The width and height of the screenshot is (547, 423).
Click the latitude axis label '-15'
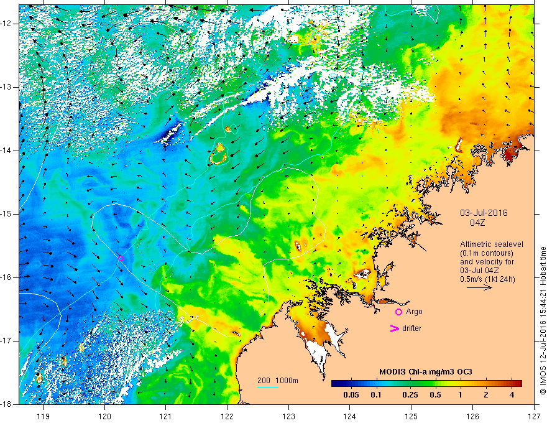click(x=7, y=214)
